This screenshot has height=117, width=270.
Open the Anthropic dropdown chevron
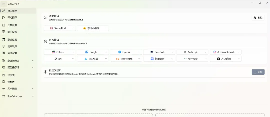pyautogui.click(x=205, y=52)
